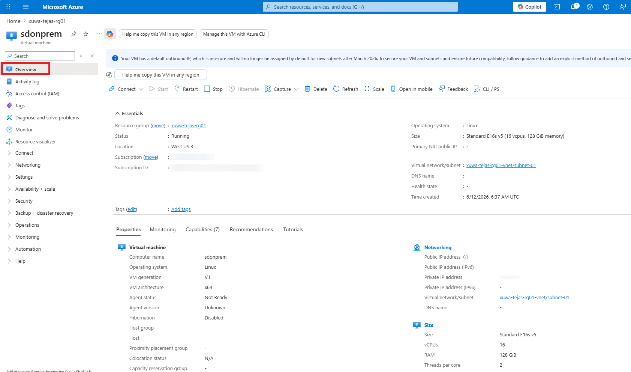Refresh the VM overview
The height and width of the screenshot is (372, 631).
point(346,89)
